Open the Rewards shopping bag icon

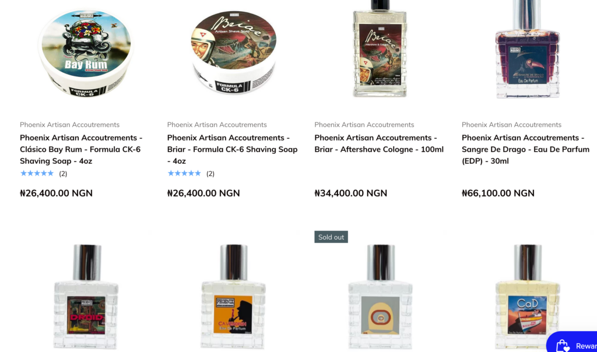tap(563, 346)
